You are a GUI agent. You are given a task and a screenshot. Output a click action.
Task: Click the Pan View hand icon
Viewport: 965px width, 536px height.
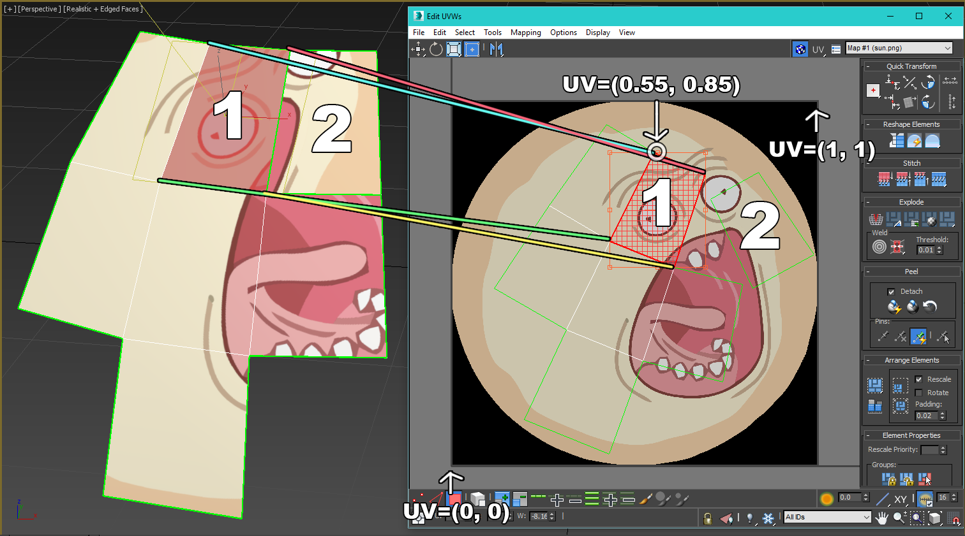click(882, 518)
